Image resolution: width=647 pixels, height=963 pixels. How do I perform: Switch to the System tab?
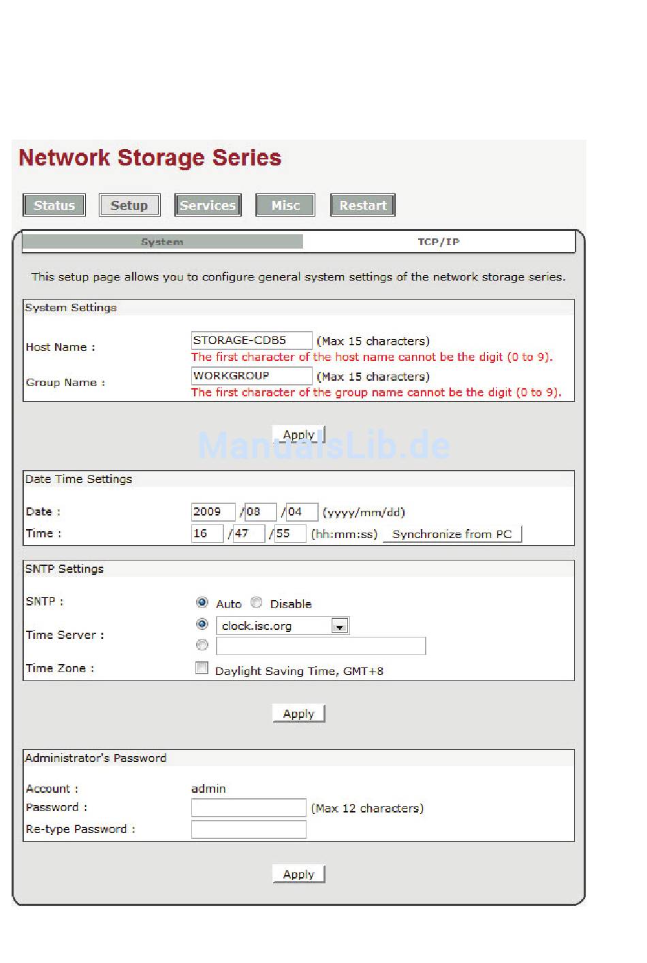coord(162,242)
